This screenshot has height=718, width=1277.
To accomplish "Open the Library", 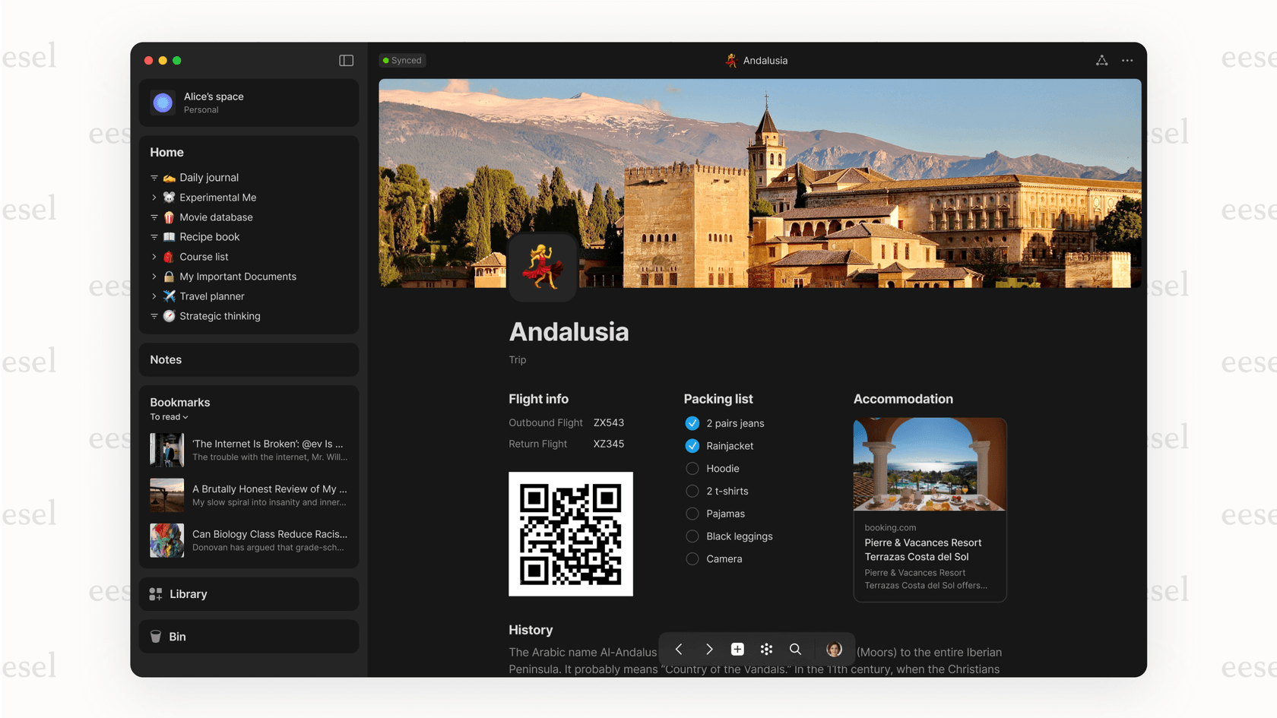I will (x=188, y=594).
